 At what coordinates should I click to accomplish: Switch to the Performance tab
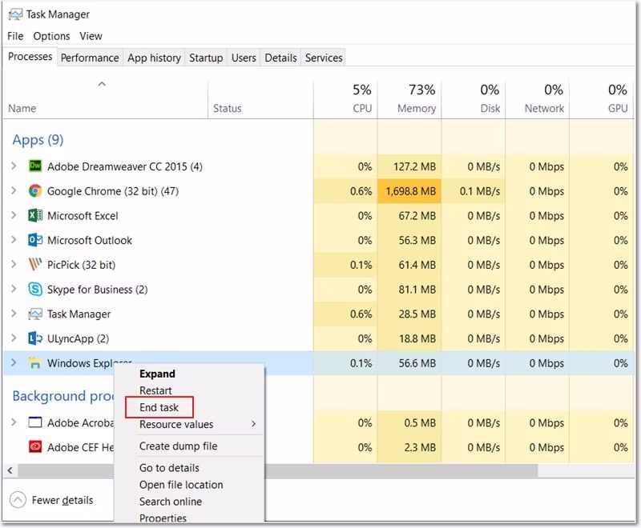tap(90, 58)
